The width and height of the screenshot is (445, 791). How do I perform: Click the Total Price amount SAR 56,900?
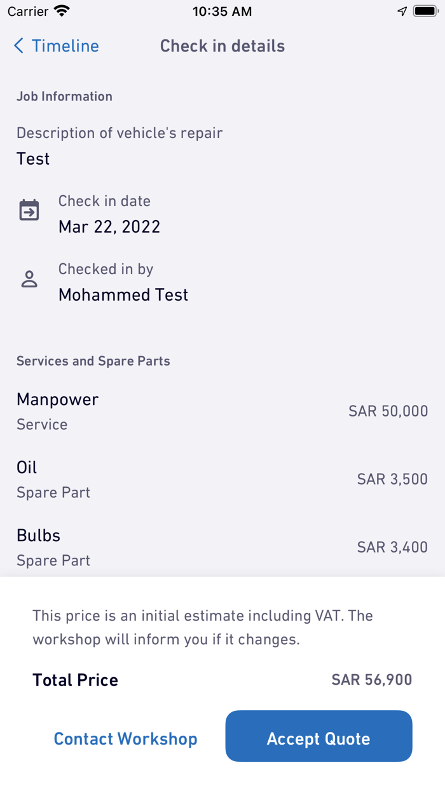point(371,680)
